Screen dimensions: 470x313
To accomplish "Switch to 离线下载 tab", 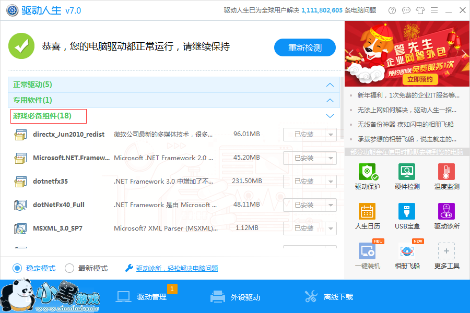I will (x=329, y=297).
